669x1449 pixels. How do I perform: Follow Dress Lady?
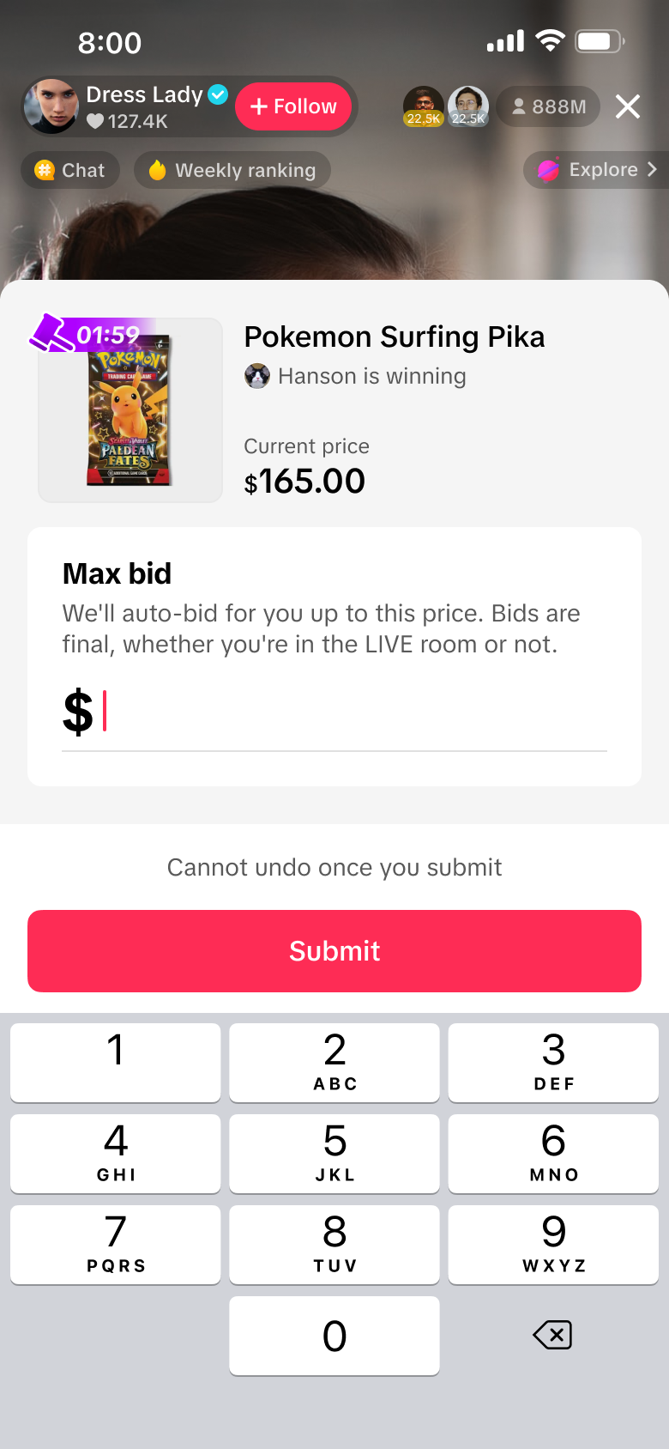coord(293,106)
